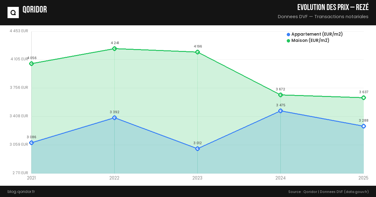Click the 2023 x-axis label
Viewport: 376px width, 197px height.
point(197,178)
